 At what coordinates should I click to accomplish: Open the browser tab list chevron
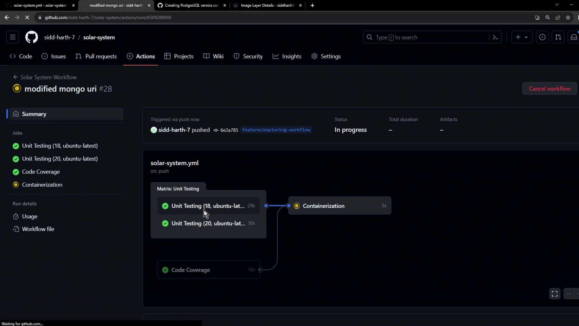(557, 5)
